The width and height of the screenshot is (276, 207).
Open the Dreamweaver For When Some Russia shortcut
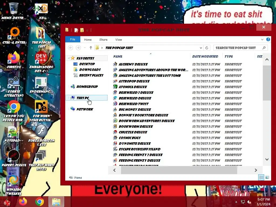point(41,111)
